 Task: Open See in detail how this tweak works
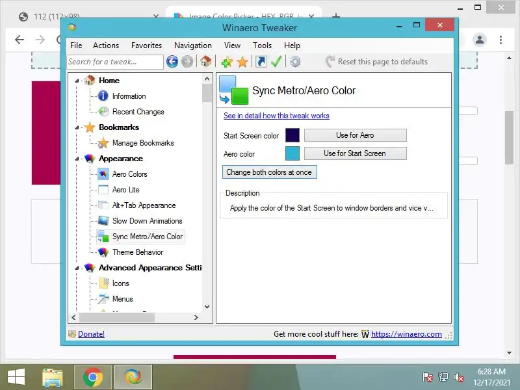coord(276,116)
